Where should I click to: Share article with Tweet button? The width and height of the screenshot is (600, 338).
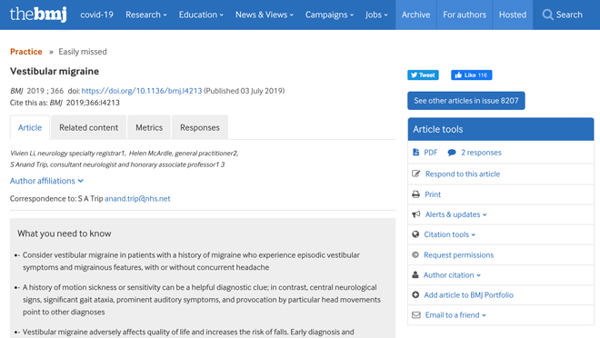tap(423, 75)
